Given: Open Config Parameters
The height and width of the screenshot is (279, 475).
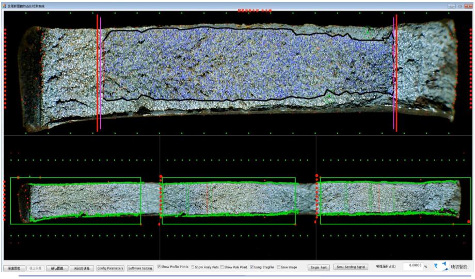Looking at the screenshot, I should (110, 268).
